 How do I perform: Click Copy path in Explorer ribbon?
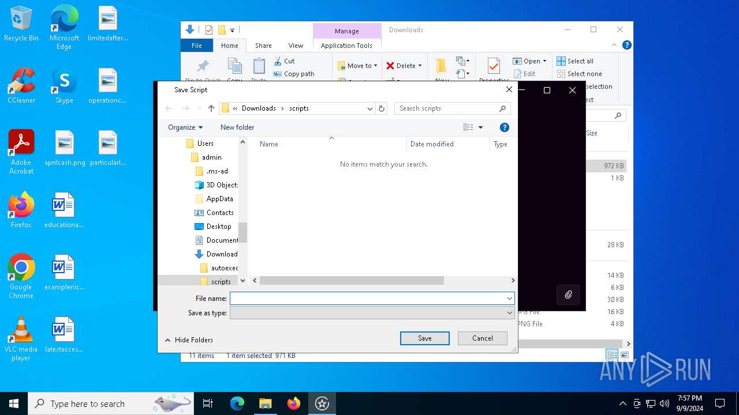(x=294, y=74)
